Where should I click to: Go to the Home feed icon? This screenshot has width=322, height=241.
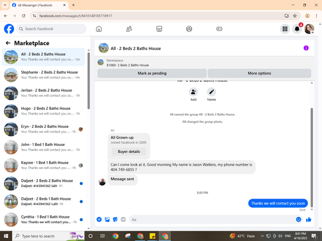(99, 29)
